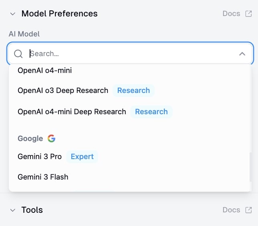Click Expert badge on Gemini 3 Pro
The height and width of the screenshot is (226, 258).
(82, 157)
